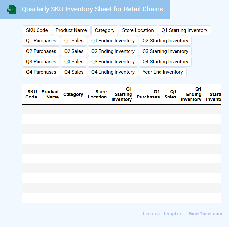Click the Product Name tag
Viewport: 229px width, 227px height.
pyautogui.click(x=71, y=30)
